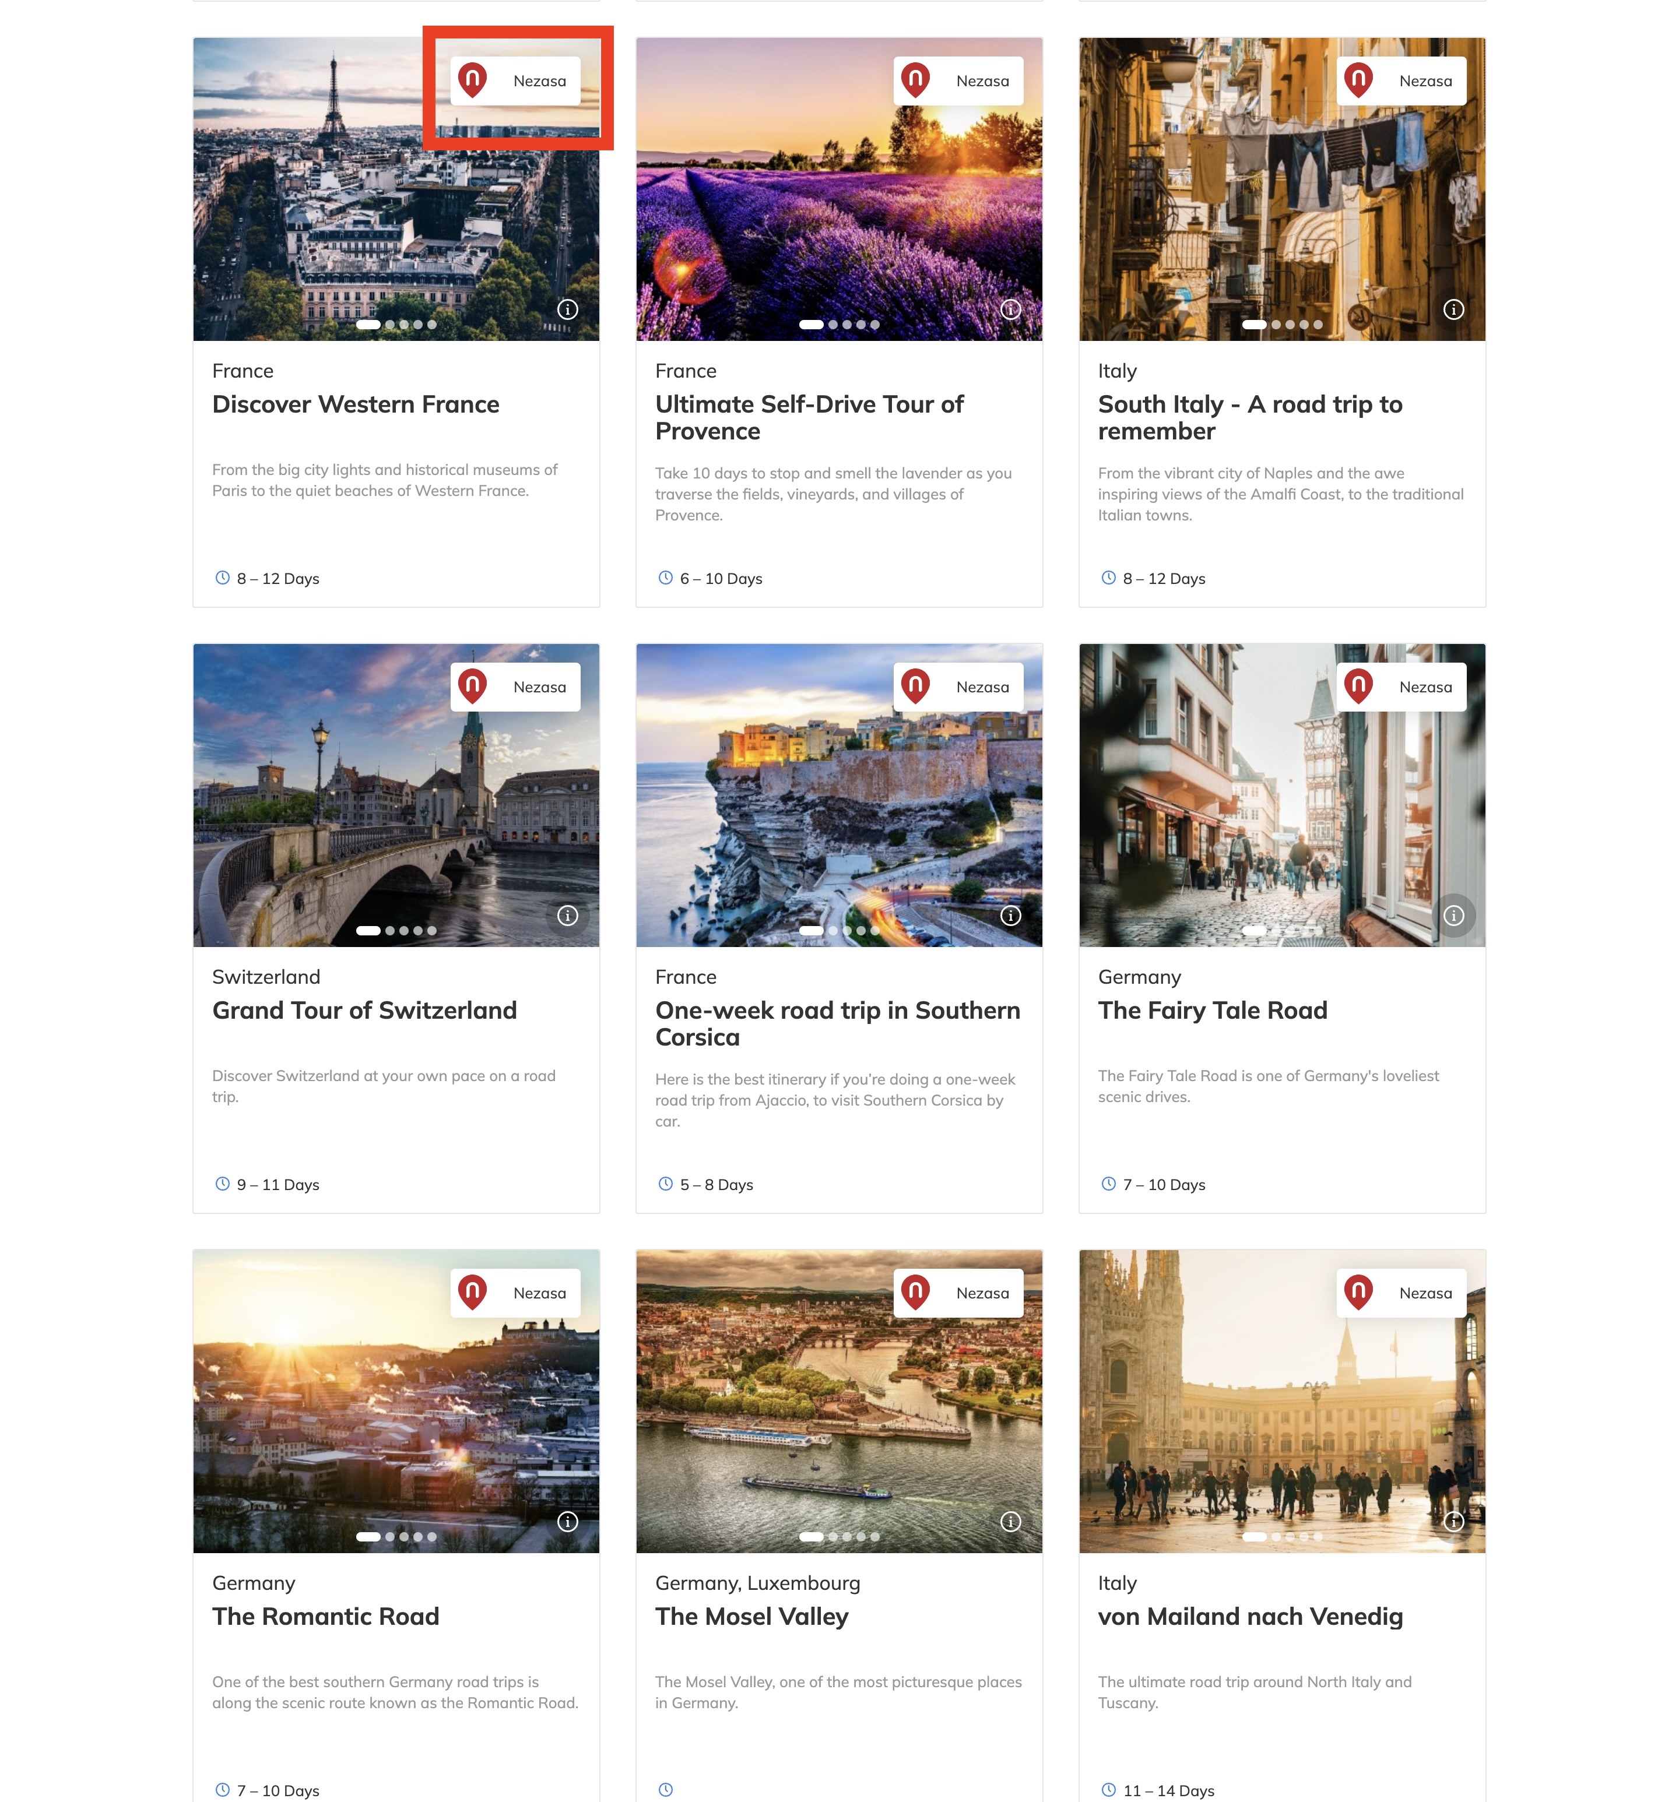
Task: Open info icon on Romantic Road image
Action: coord(567,1522)
